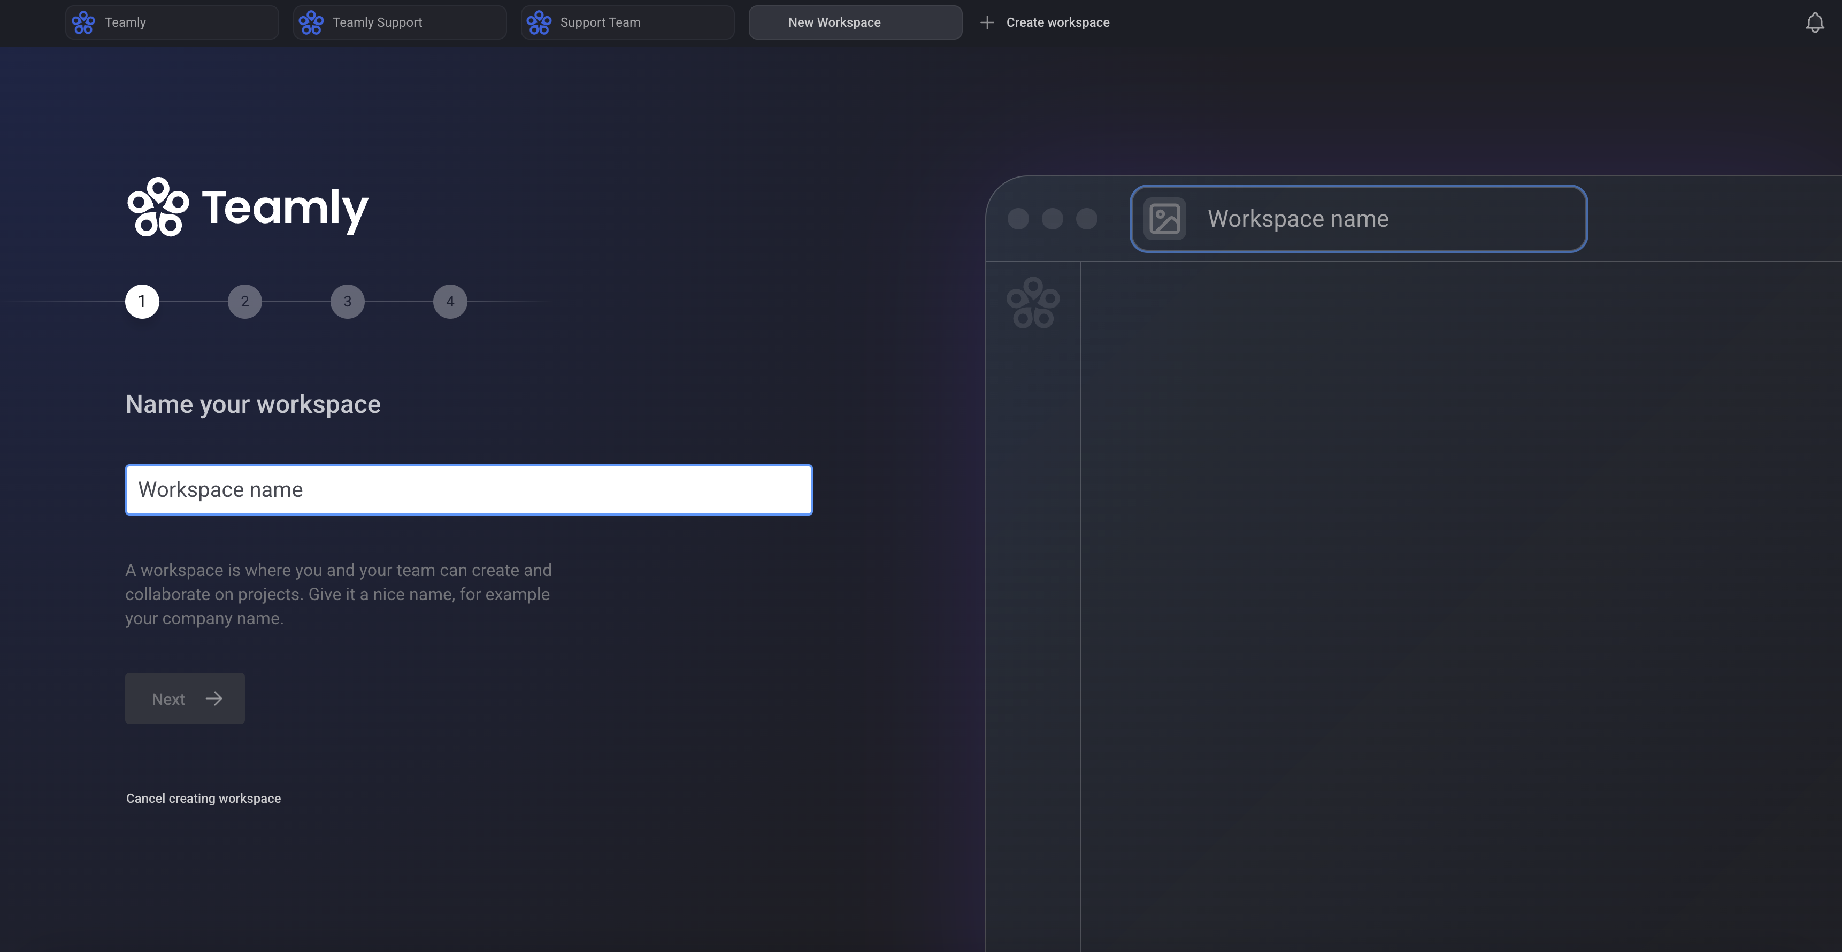Screen dimensions: 1842x952
Task: Click the Teamly tab's flower logo icon
Action: click(83, 23)
